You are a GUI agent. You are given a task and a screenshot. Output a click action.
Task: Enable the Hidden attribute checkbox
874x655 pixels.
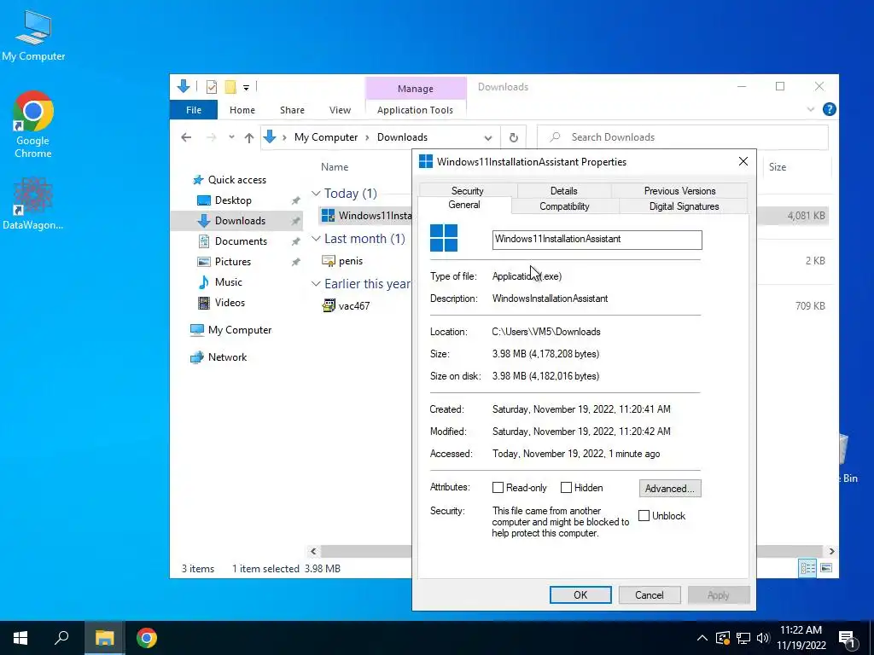pyautogui.click(x=566, y=488)
